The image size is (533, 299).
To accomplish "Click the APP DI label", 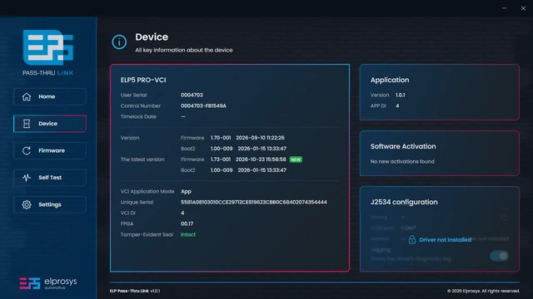I will pos(378,105).
